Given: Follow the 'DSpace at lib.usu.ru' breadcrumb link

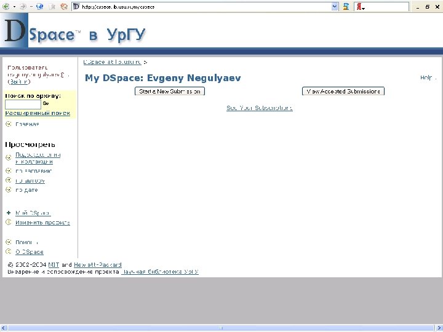Looking at the screenshot, I should (112, 62).
